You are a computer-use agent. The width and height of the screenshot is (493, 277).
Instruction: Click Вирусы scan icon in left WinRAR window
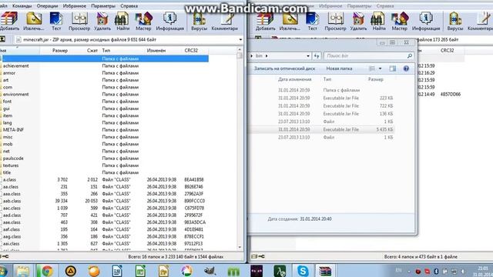coord(199,18)
